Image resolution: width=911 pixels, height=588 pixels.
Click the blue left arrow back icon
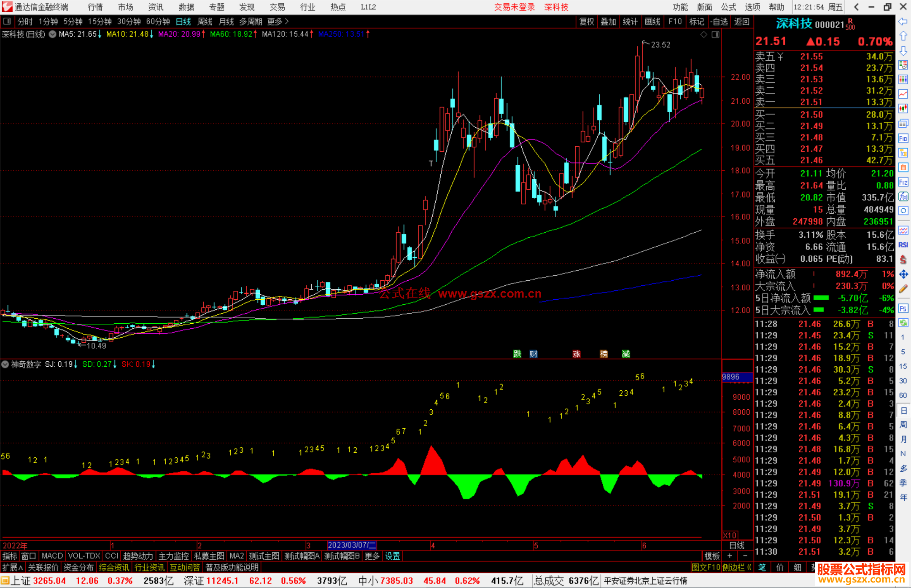tap(903, 21)
